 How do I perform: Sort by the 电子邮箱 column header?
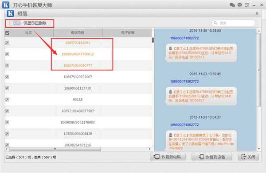click(127, 33)
